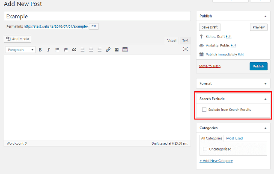
Task: Insert or edit a link
Action: [x=108, y=49]
